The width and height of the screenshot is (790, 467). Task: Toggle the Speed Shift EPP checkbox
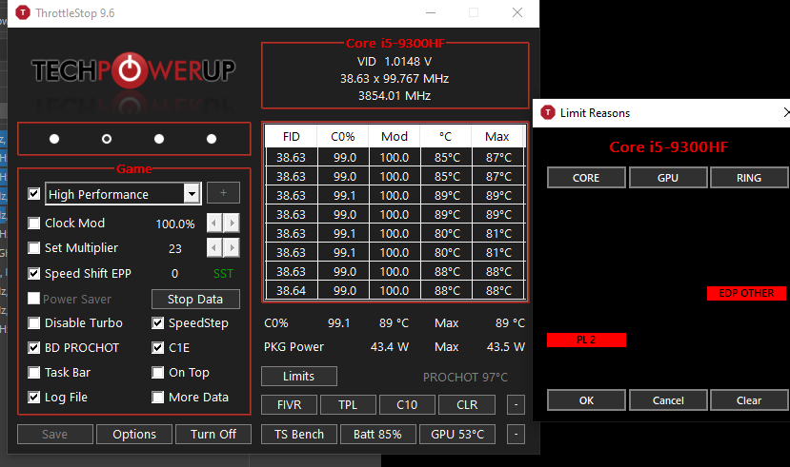(33, 274)
